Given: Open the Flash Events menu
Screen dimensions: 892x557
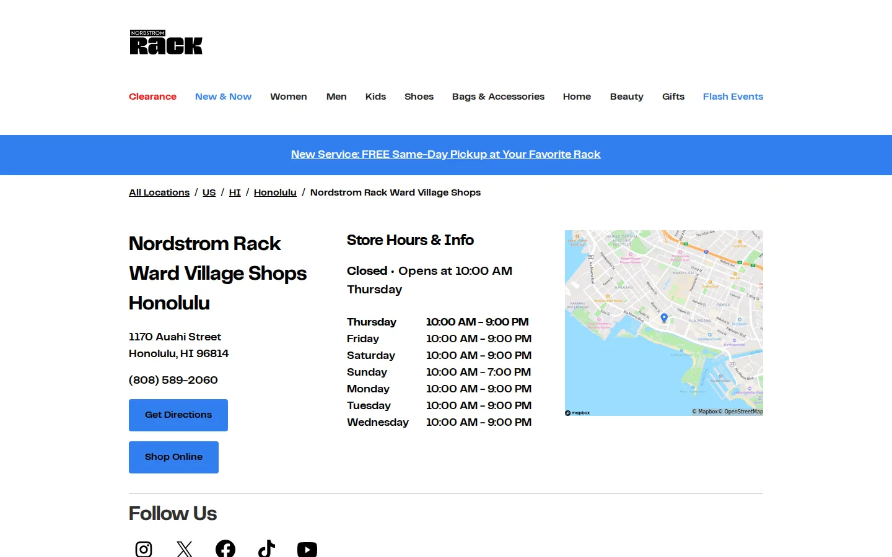Looking at the screenshot, I should (733, 97).
